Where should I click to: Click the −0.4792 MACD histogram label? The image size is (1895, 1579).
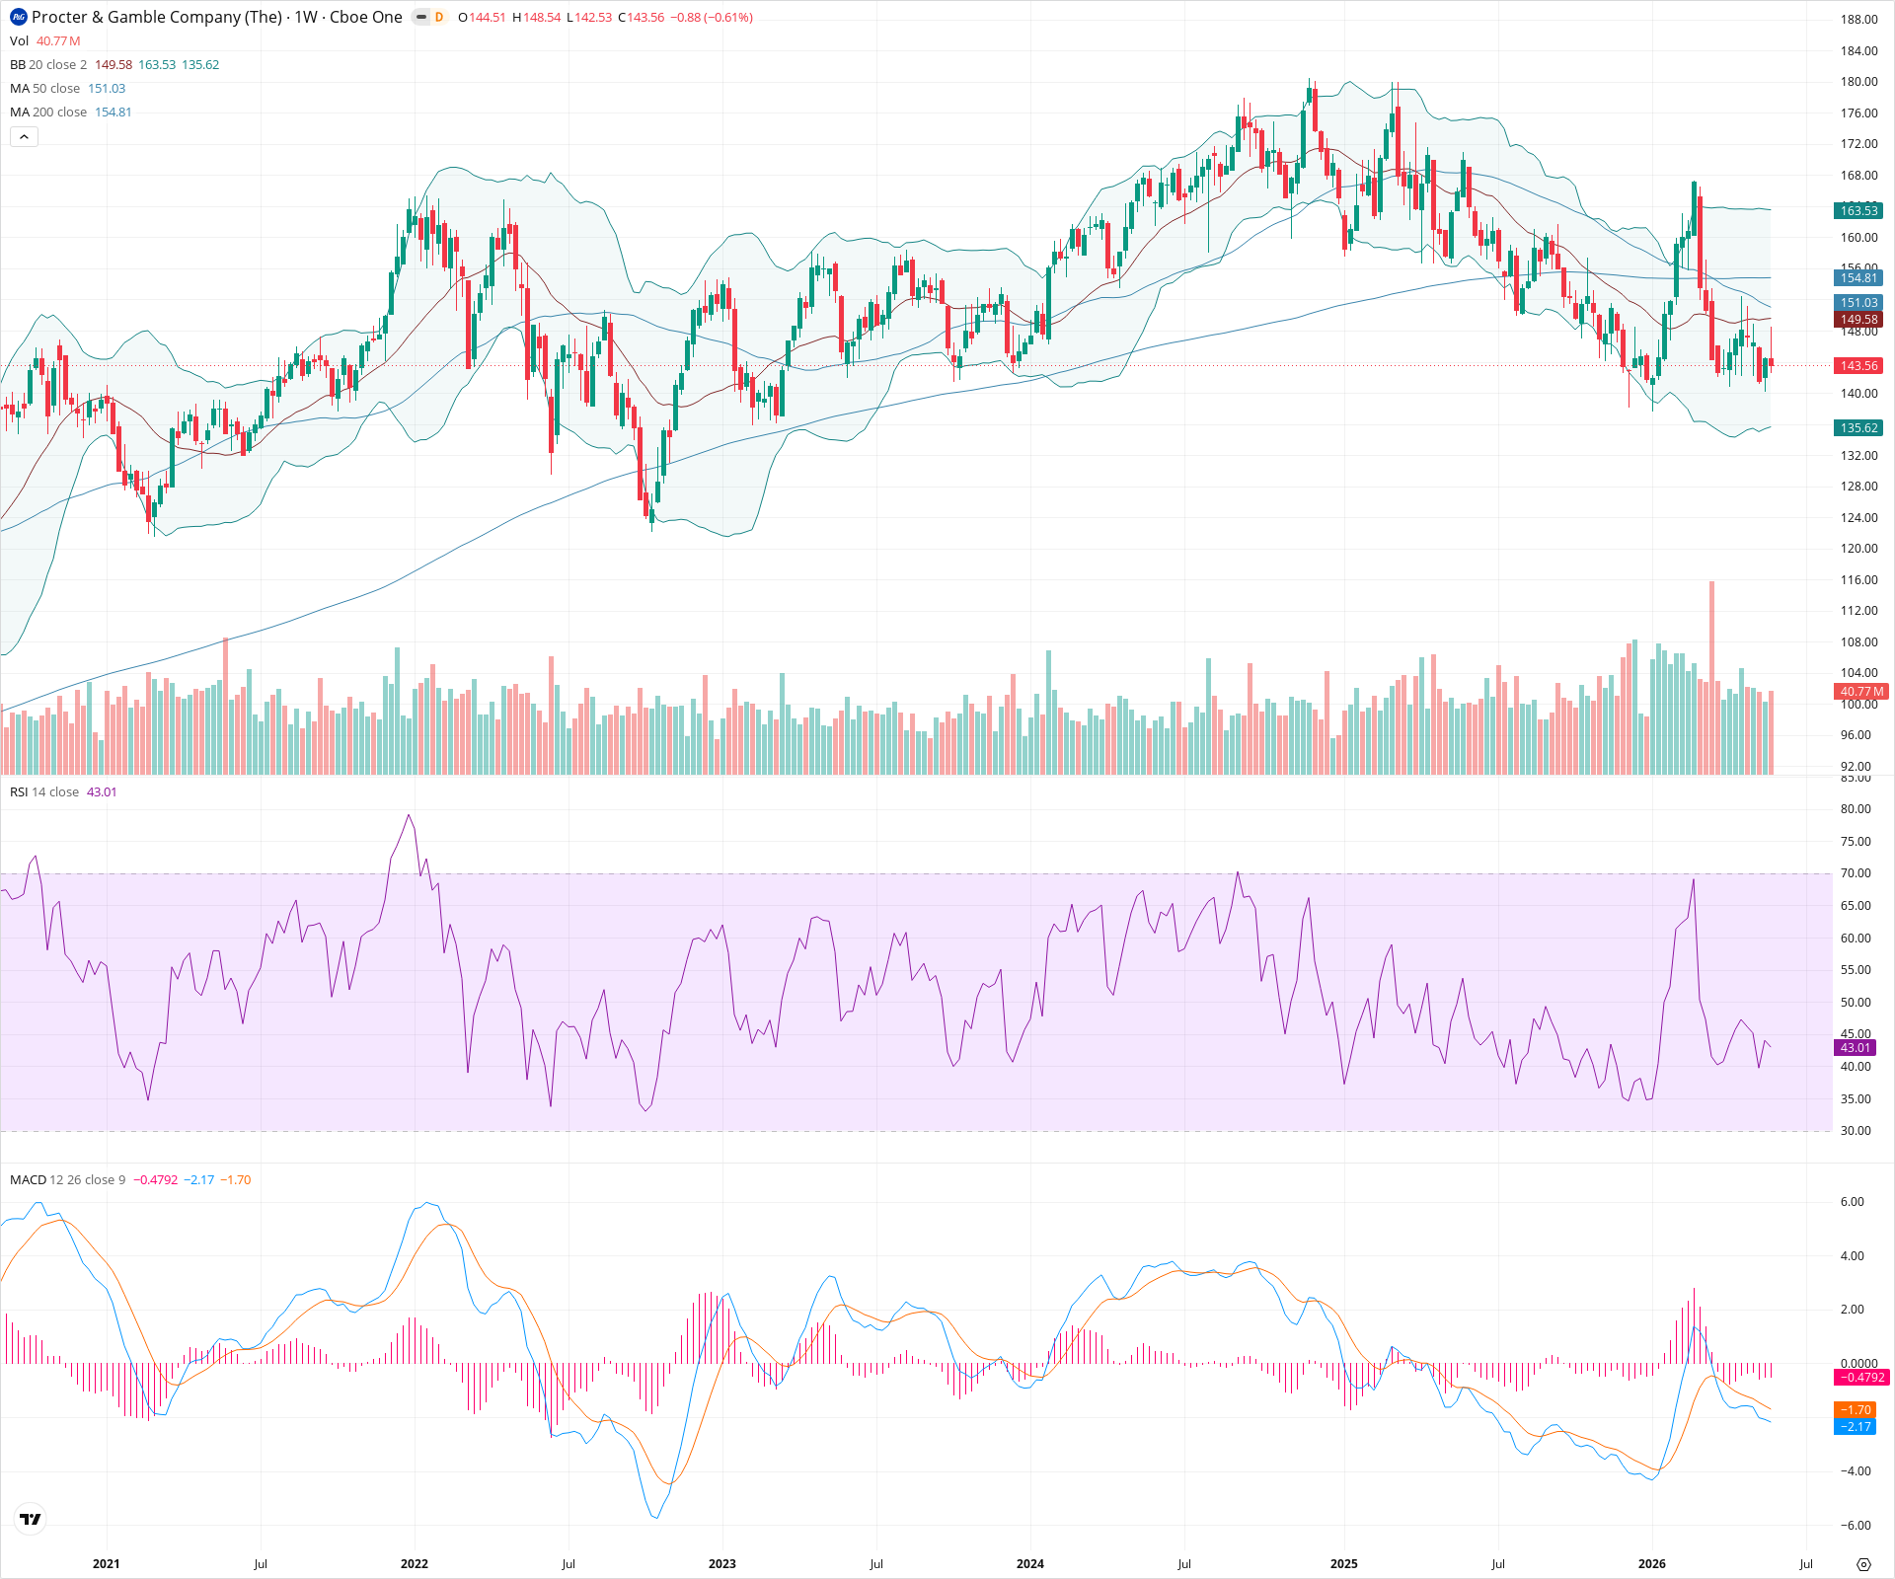(1861, 1377)
